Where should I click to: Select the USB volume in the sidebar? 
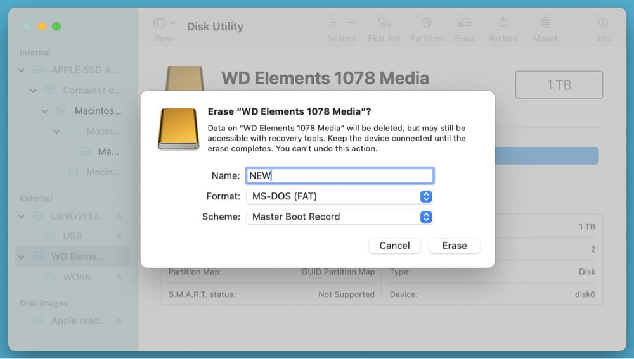pos(72,236)
